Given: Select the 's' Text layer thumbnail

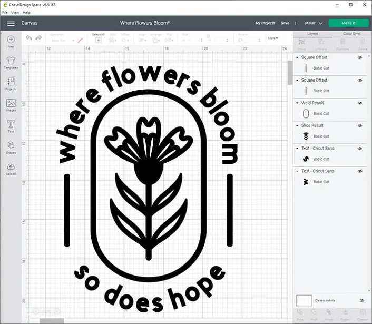Looking at the screenshot, I should click(306, 159).
